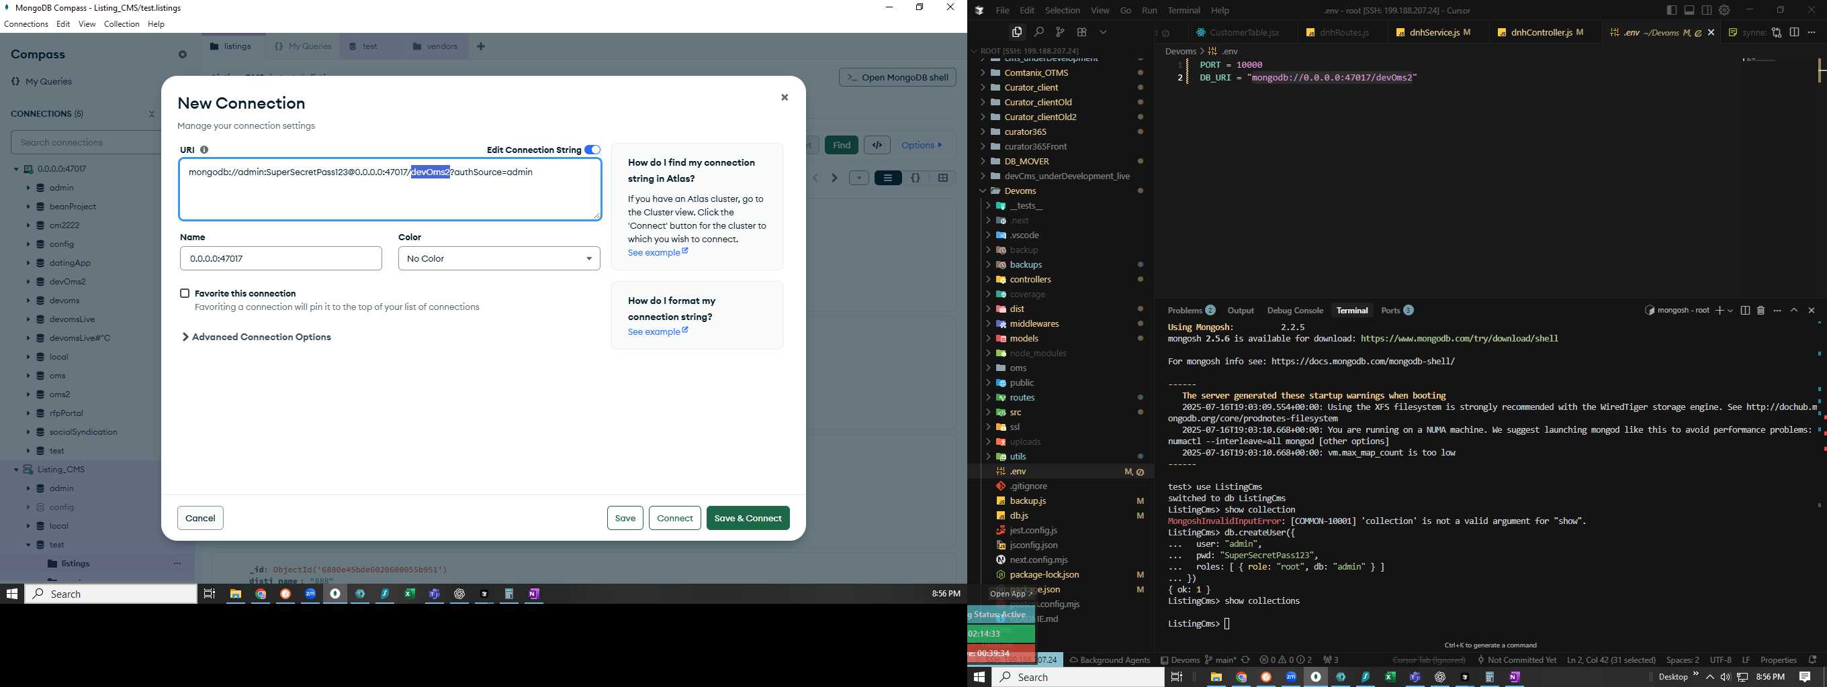The width and height of the screenshot is (1827, 687).
Task: Open Compass settings gear in sidebar
Action: tap(182, 54)
